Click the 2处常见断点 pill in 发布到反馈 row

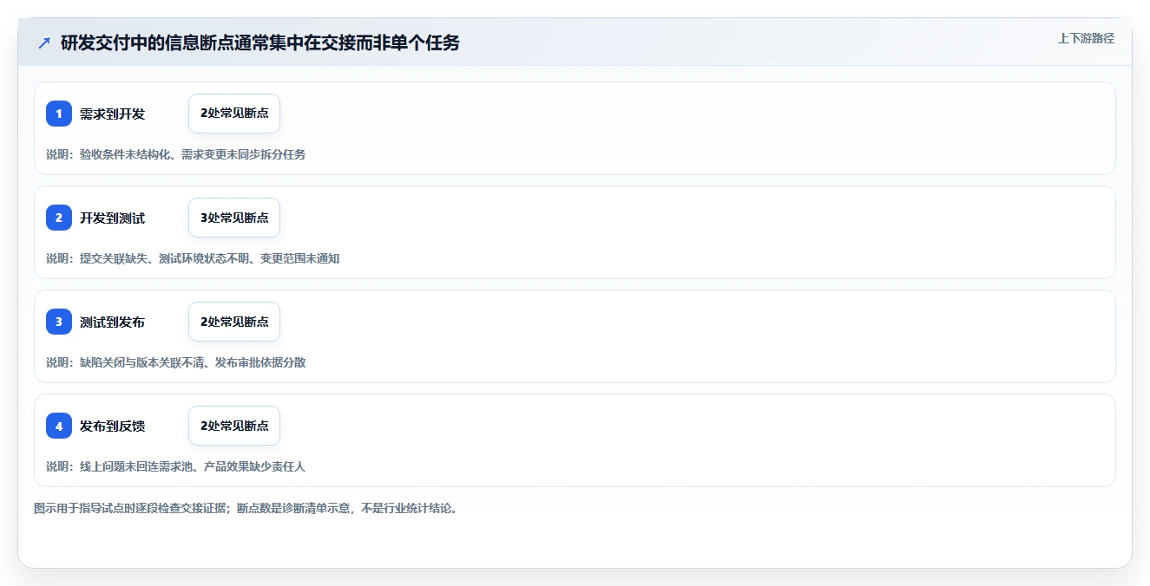click(x=234, y=426)
